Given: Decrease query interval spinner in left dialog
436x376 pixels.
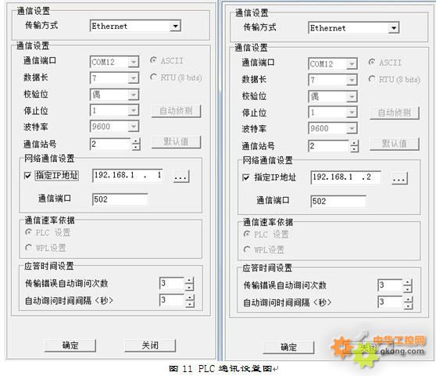Looking at the screenshot, I should [189, 303].
